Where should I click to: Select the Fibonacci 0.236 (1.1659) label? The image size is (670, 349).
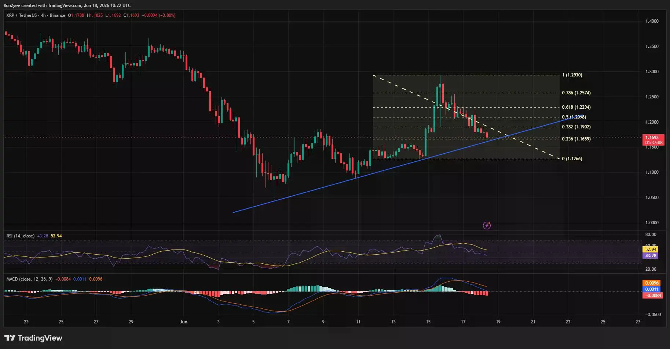tap(576, 139)
